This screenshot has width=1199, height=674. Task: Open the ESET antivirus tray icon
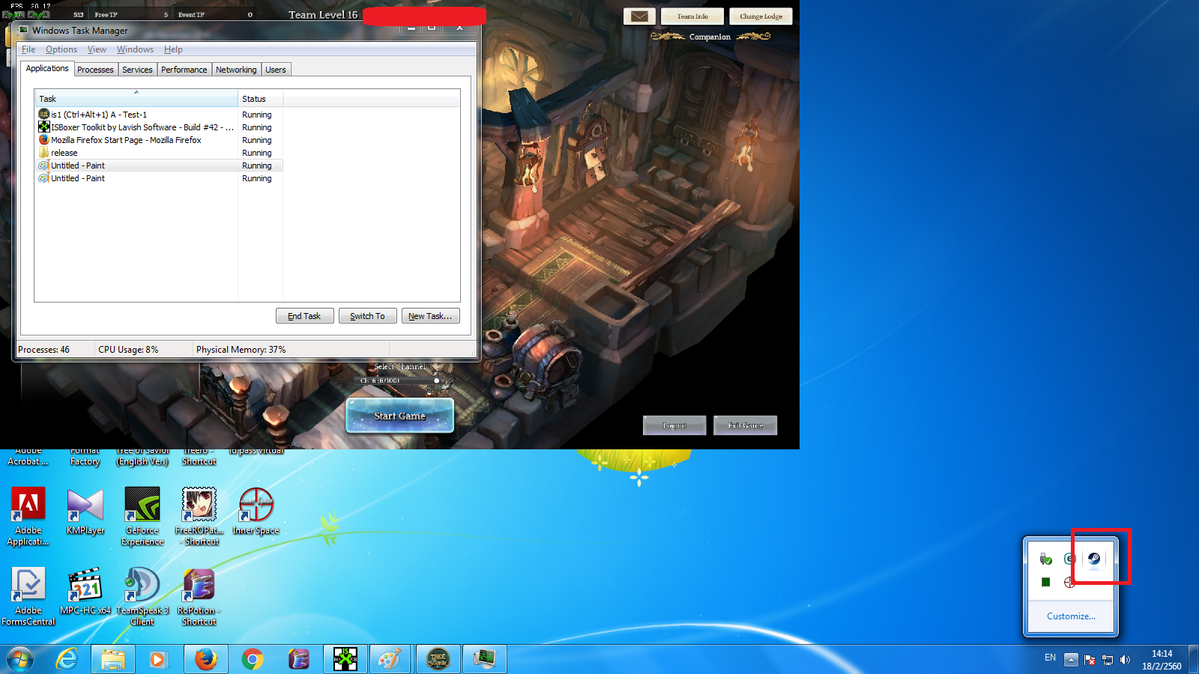coord(1069,559)
